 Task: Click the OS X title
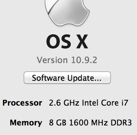tap(67, 41)
